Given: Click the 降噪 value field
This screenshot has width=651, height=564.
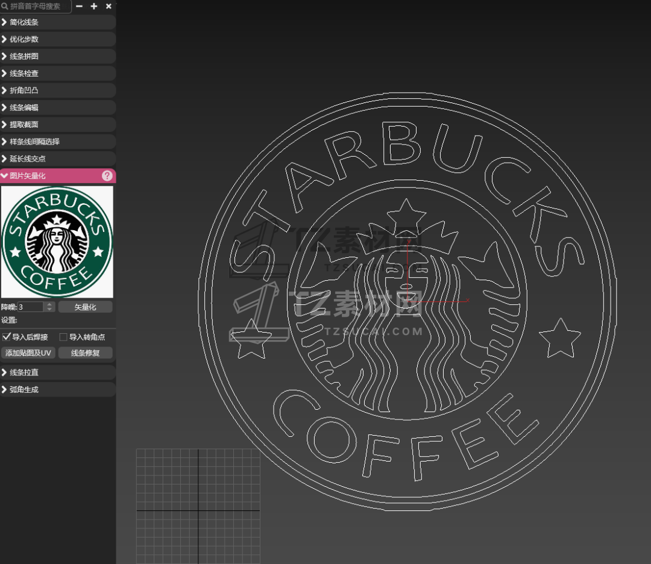Looking at the screenshot, I should click(x=30, y=307).
